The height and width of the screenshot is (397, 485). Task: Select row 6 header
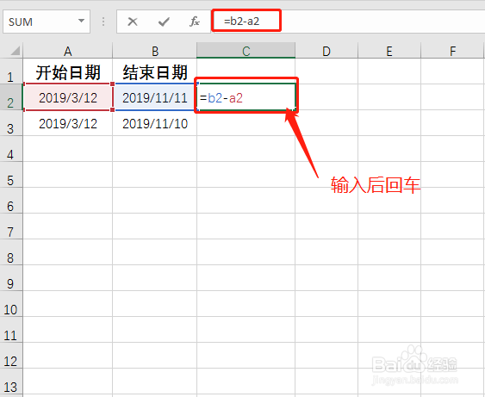tap(11, 201)
